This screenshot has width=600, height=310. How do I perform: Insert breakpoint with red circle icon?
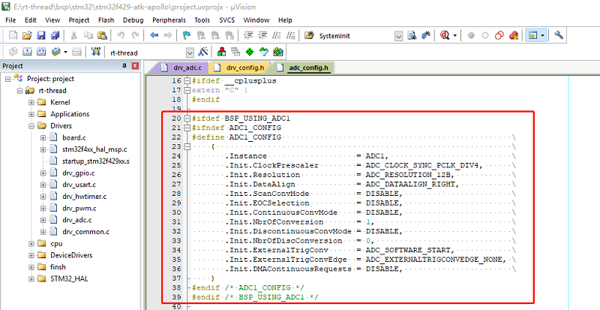[x=471, y=35]
